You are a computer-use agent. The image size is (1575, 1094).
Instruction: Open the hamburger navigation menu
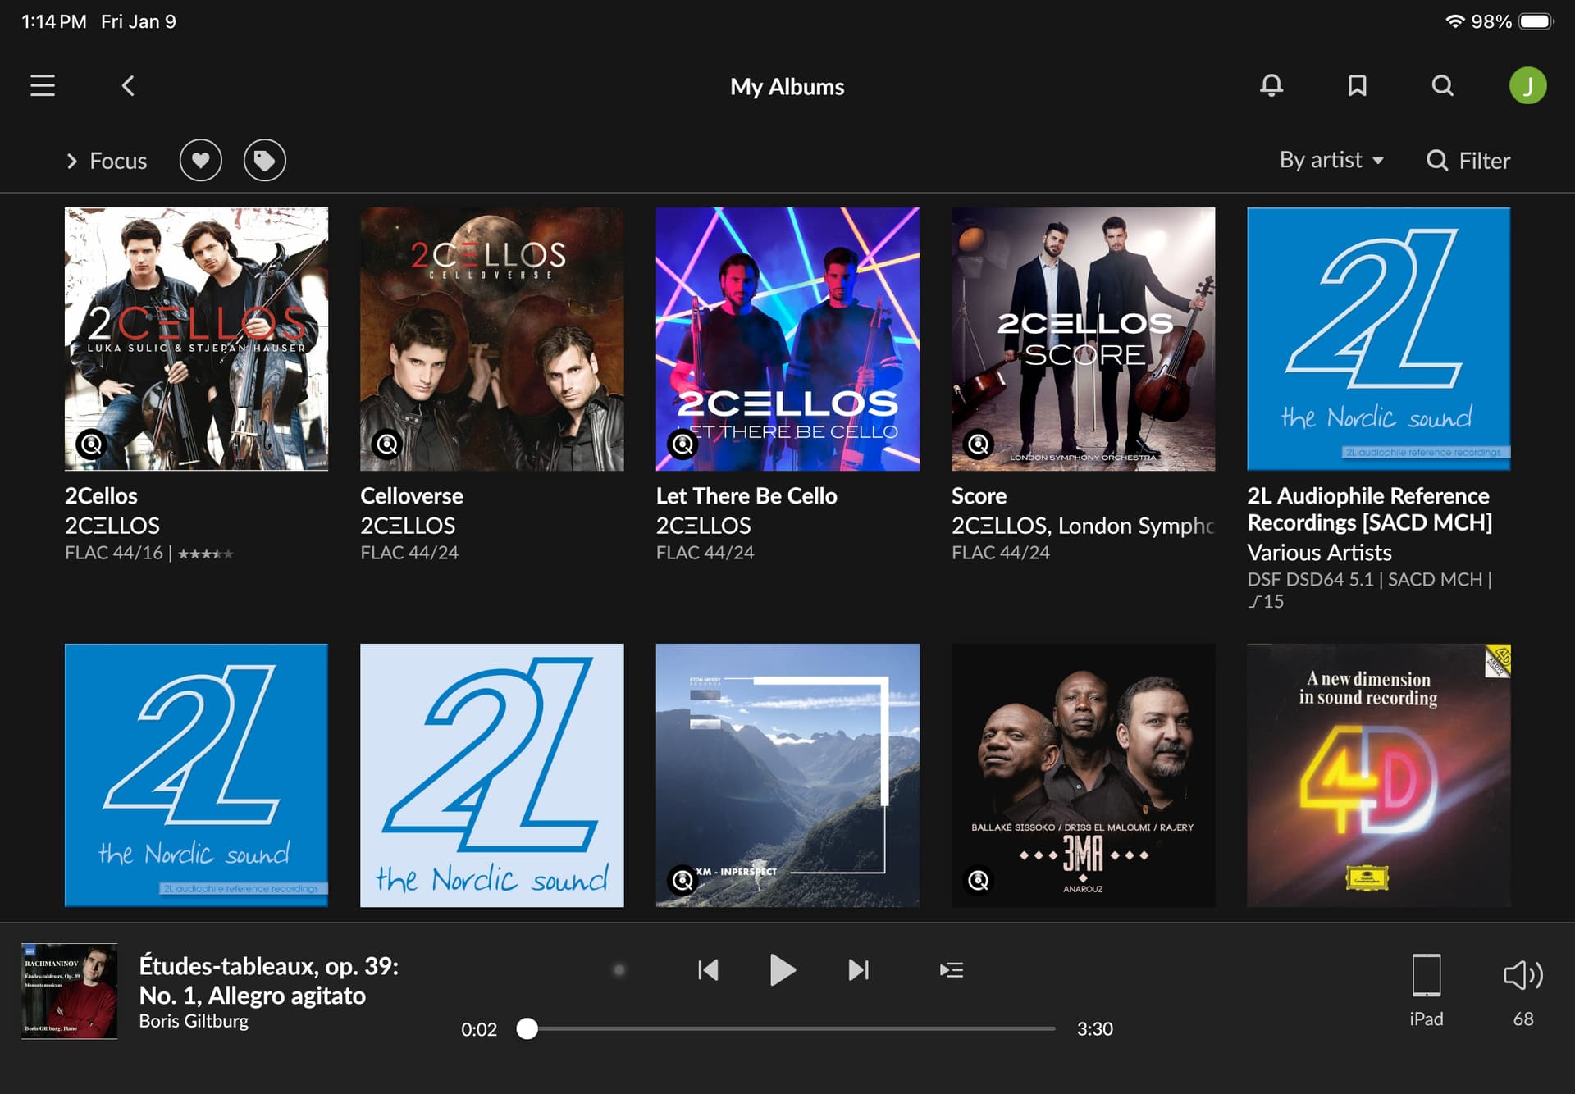tap(43, 85)
